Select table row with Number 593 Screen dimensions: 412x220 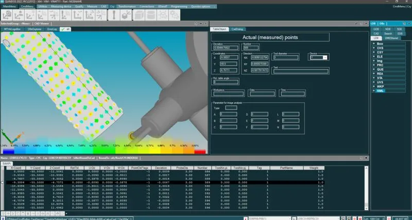(165, 197)
